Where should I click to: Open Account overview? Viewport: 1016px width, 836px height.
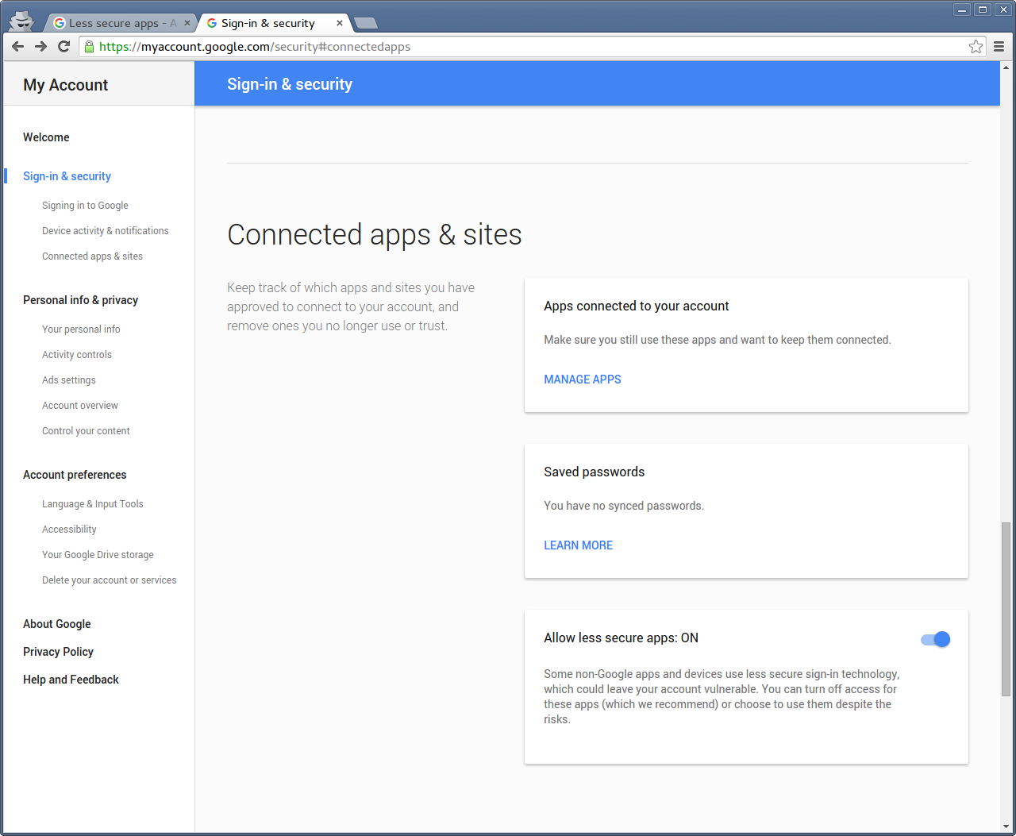point(80,406)
